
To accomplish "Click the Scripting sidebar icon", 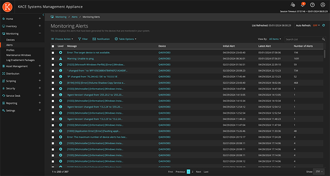I will (x=4, y=81).
